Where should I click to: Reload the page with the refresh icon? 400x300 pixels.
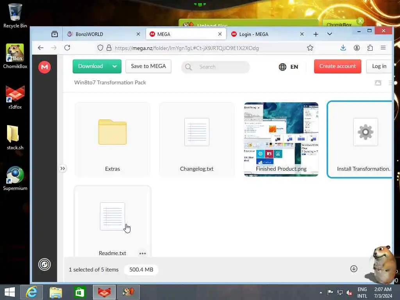pos(67,48)
